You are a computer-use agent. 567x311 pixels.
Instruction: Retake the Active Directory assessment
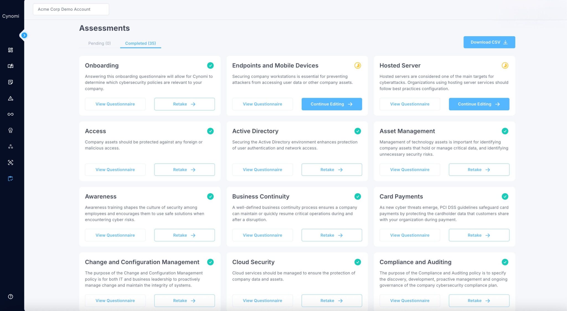pyautogui.click(x=332, y=170)
